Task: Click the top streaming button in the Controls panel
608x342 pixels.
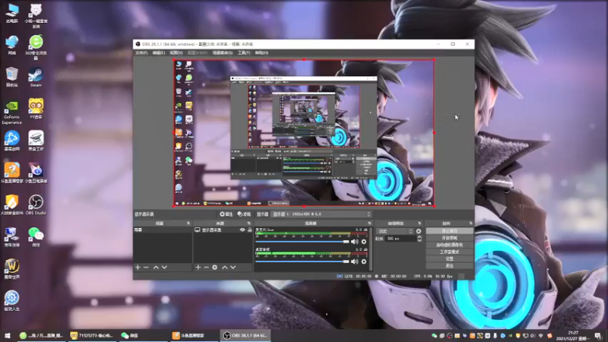Action: coord(449,231)
